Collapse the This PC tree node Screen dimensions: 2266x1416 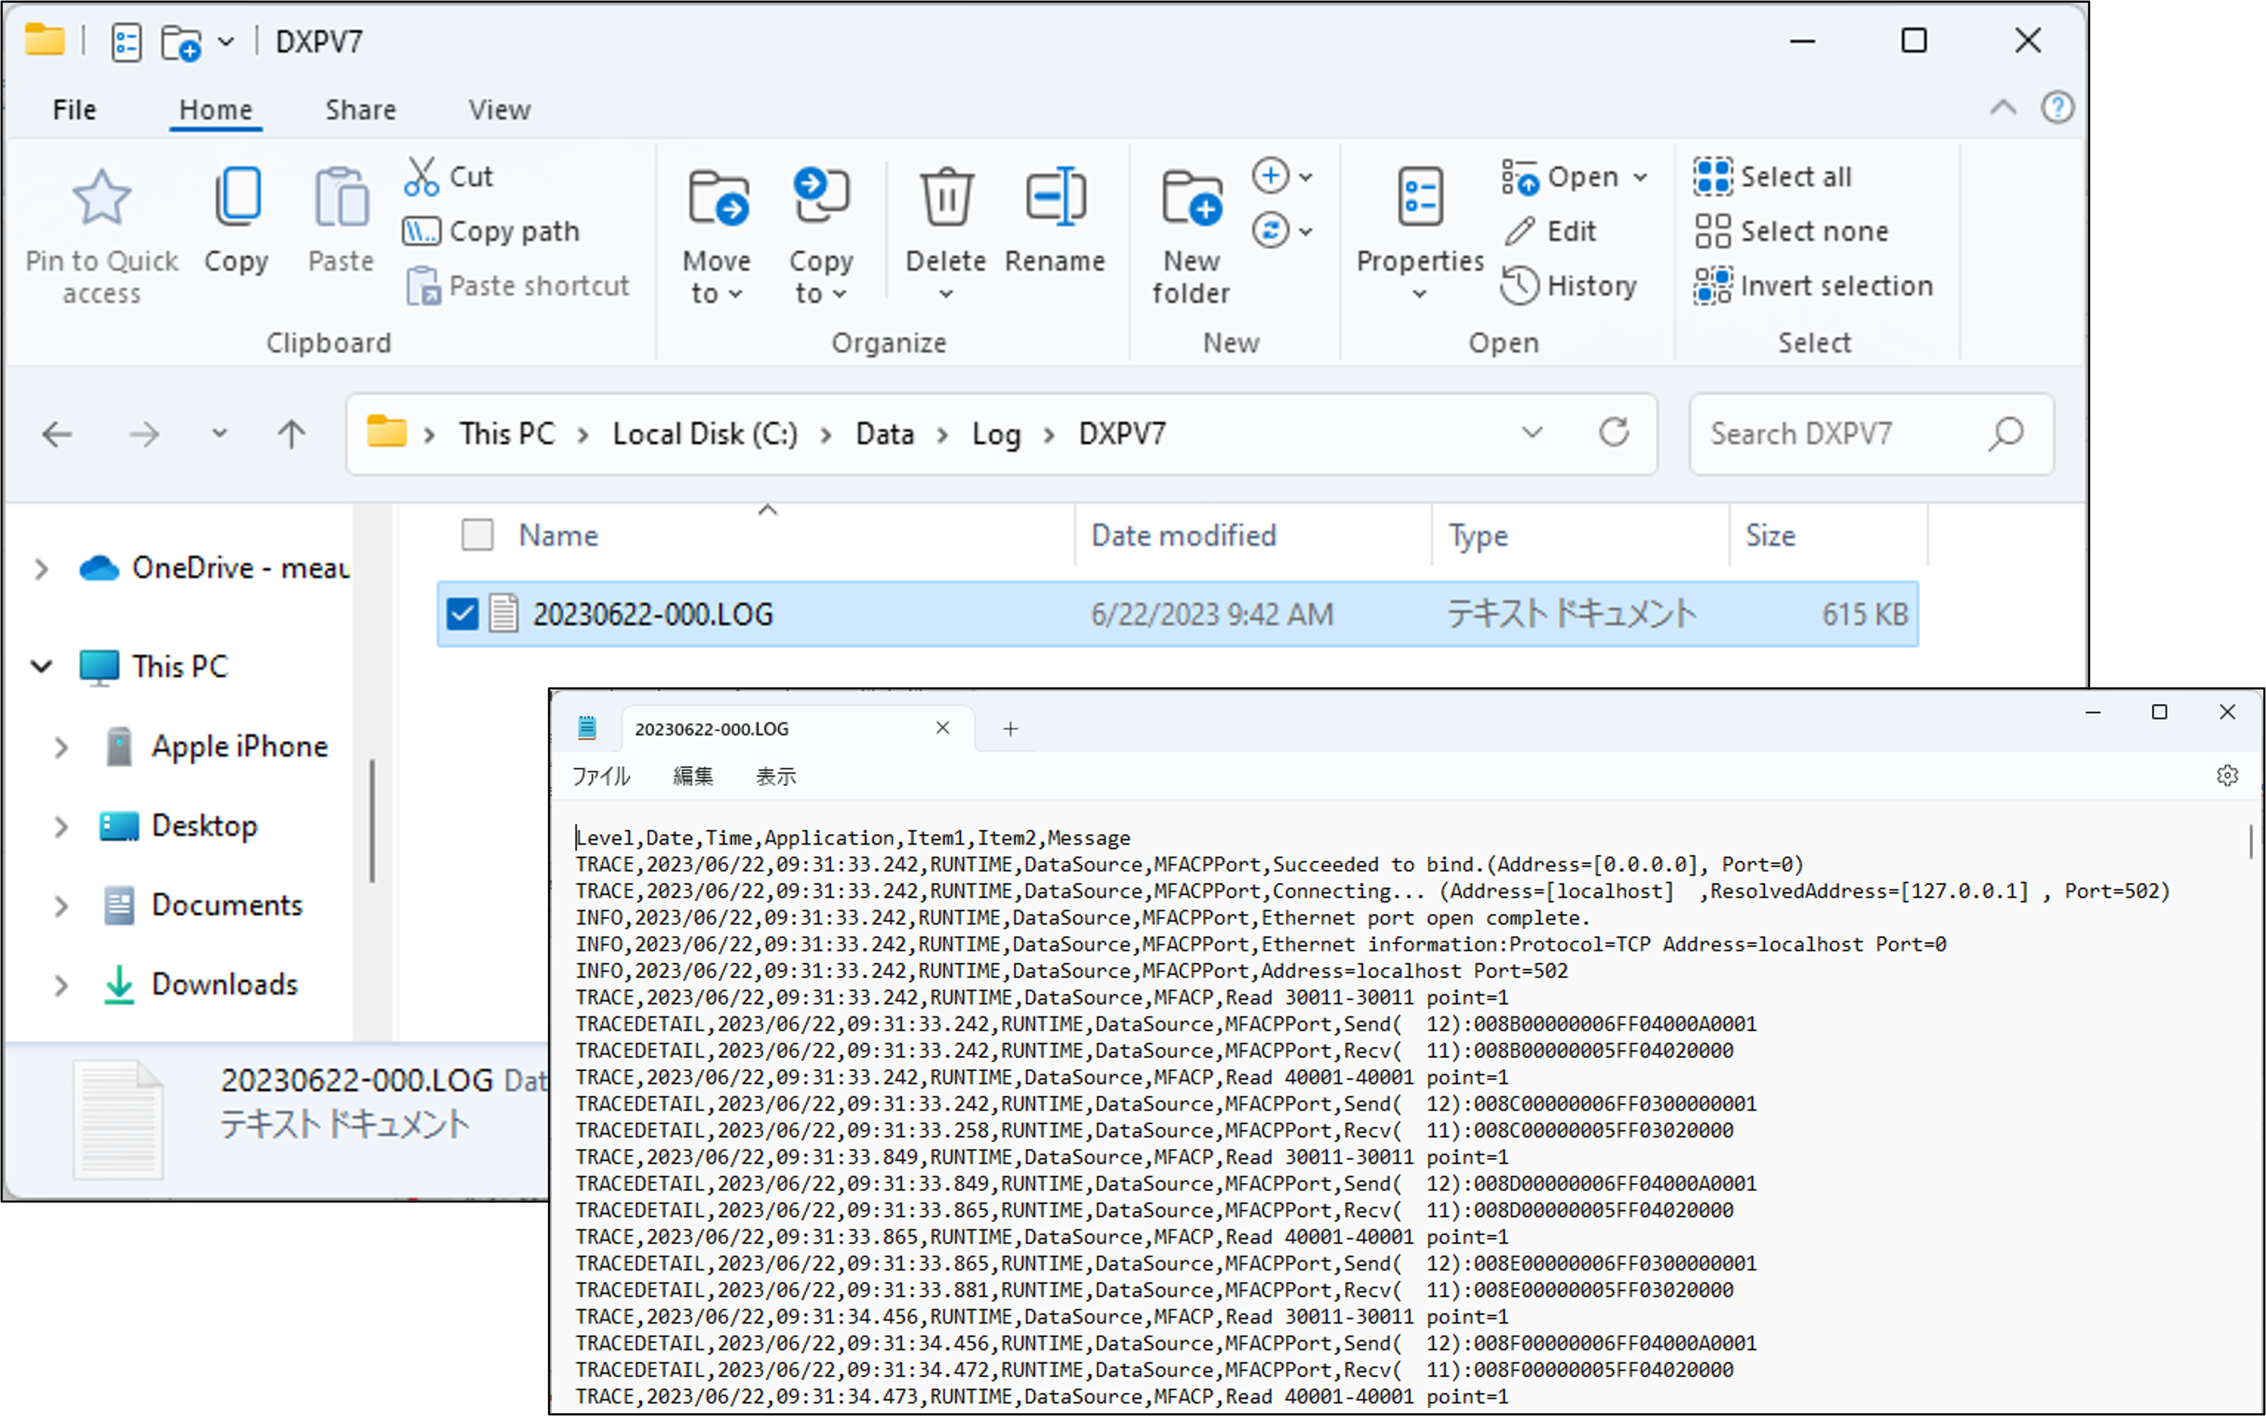coord(42,667)
